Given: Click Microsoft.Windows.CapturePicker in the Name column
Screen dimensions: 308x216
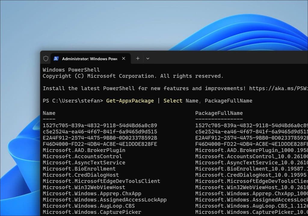Looking at the screenshot, I should [92, 212].
